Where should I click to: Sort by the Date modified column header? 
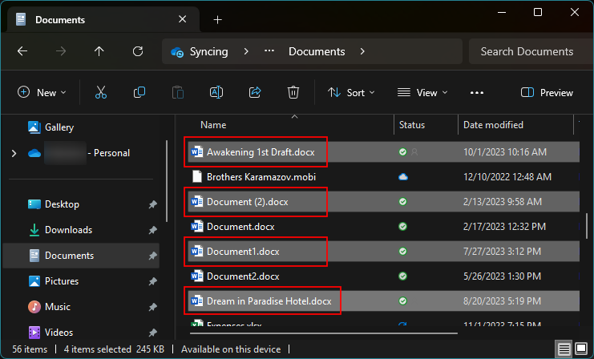pyautogui.click(x=493, y=125)
